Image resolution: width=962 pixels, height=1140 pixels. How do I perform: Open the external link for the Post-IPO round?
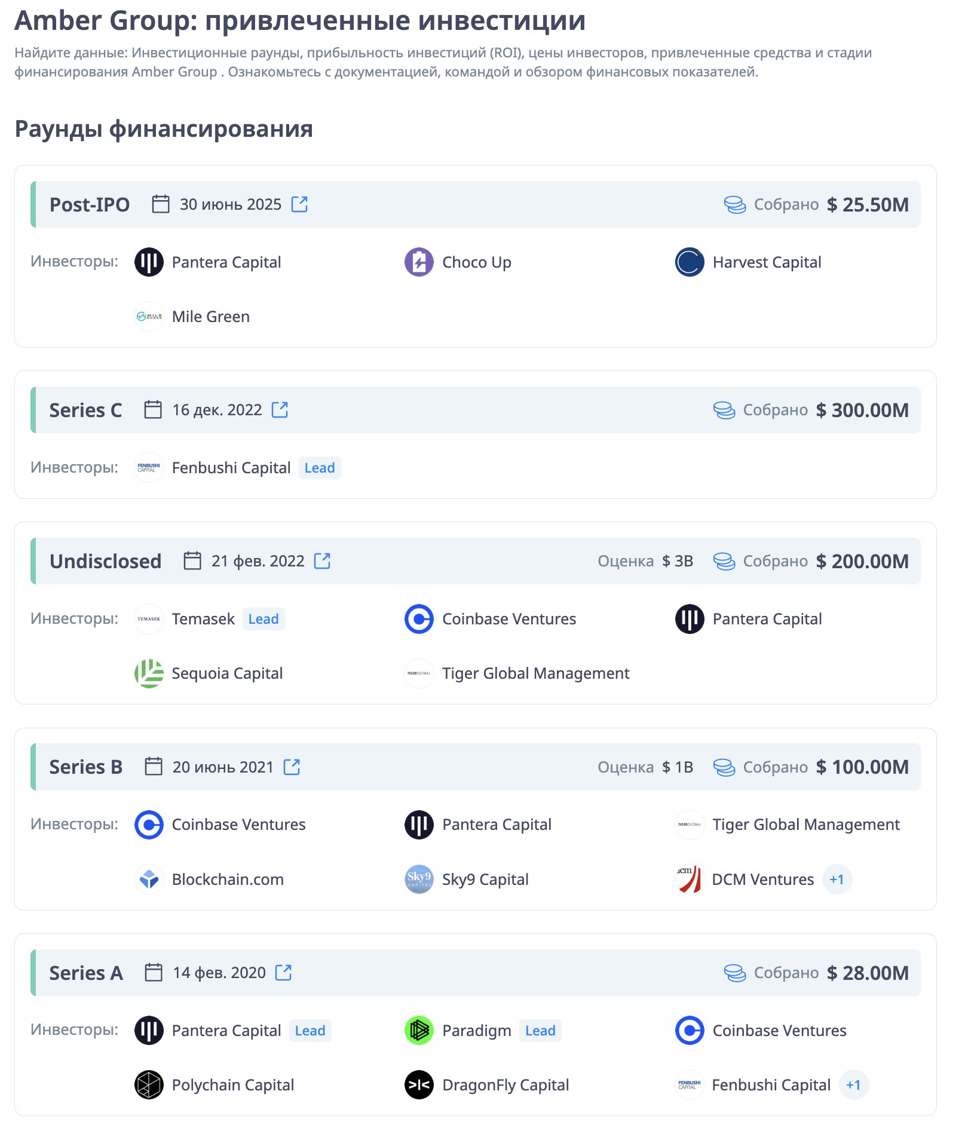coord(299,204)
